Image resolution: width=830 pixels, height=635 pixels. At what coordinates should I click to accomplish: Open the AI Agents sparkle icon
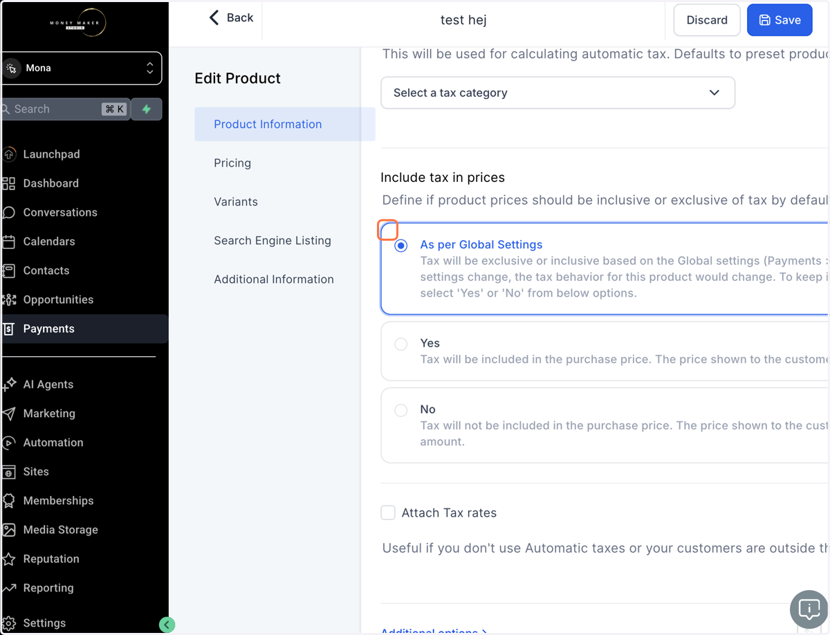point(8,385)
